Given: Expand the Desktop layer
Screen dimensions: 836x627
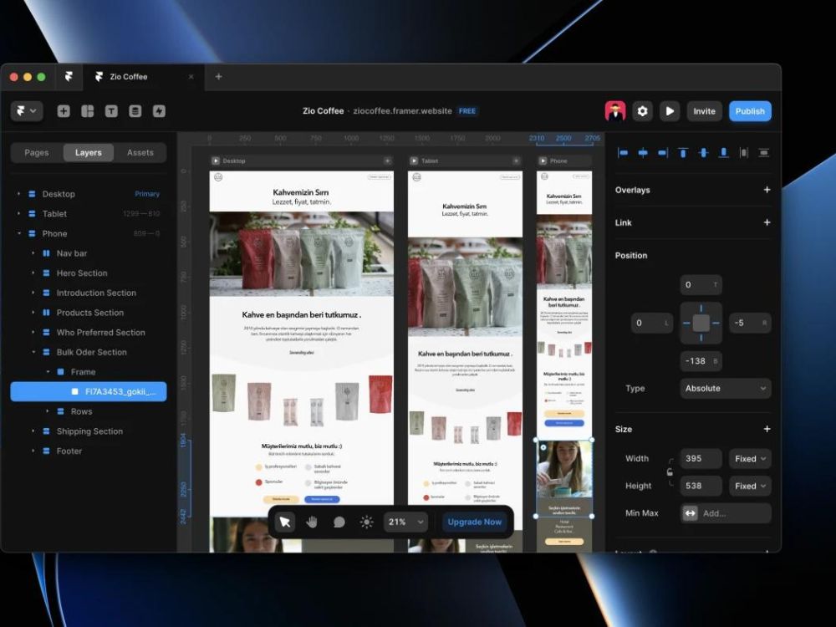Looking at the screenshot, I should tap(18, 194).
